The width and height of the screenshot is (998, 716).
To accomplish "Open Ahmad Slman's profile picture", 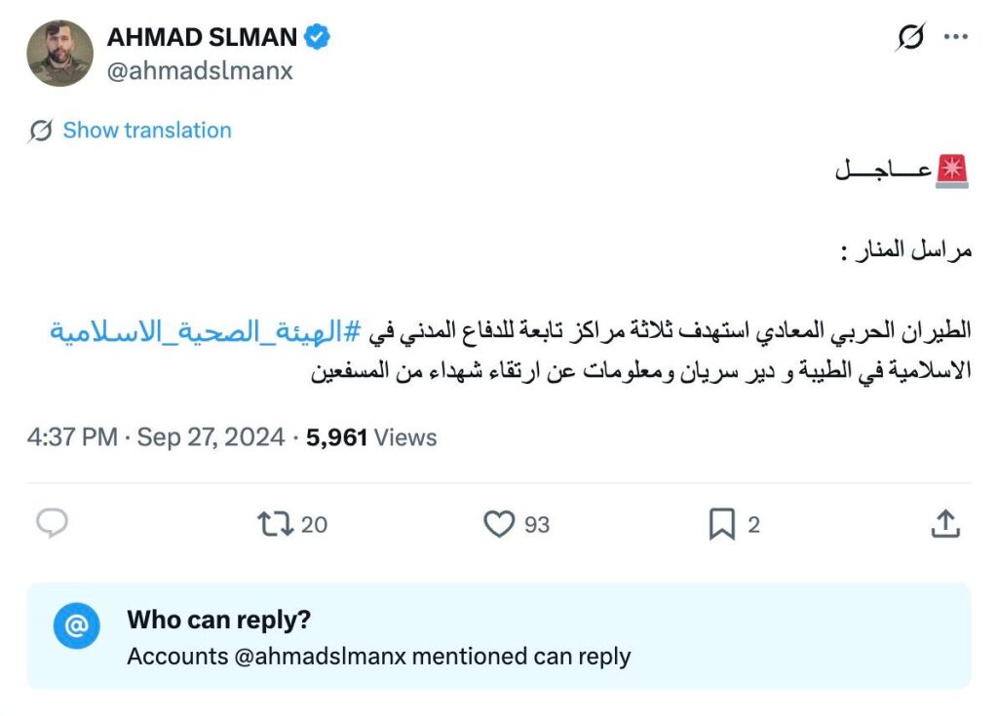I will tap(60, 54).
